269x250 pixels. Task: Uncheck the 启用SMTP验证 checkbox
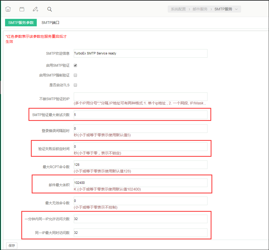(75, 65)
